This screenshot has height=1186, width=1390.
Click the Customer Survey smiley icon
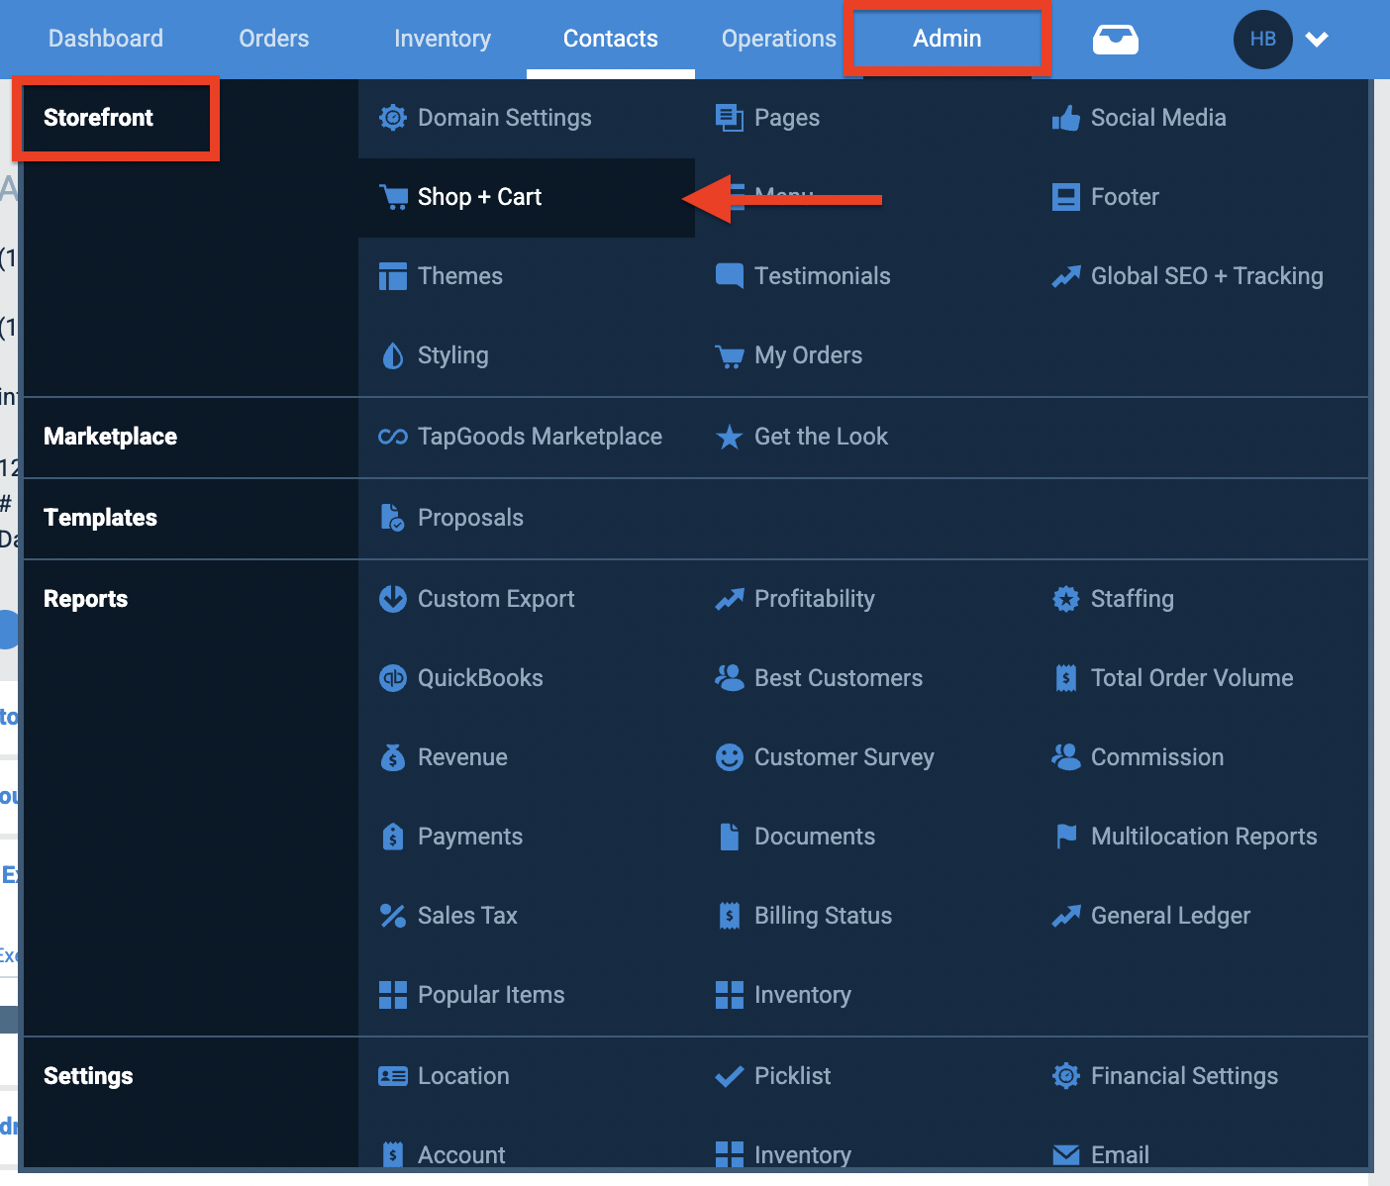(x=730, y=757)
